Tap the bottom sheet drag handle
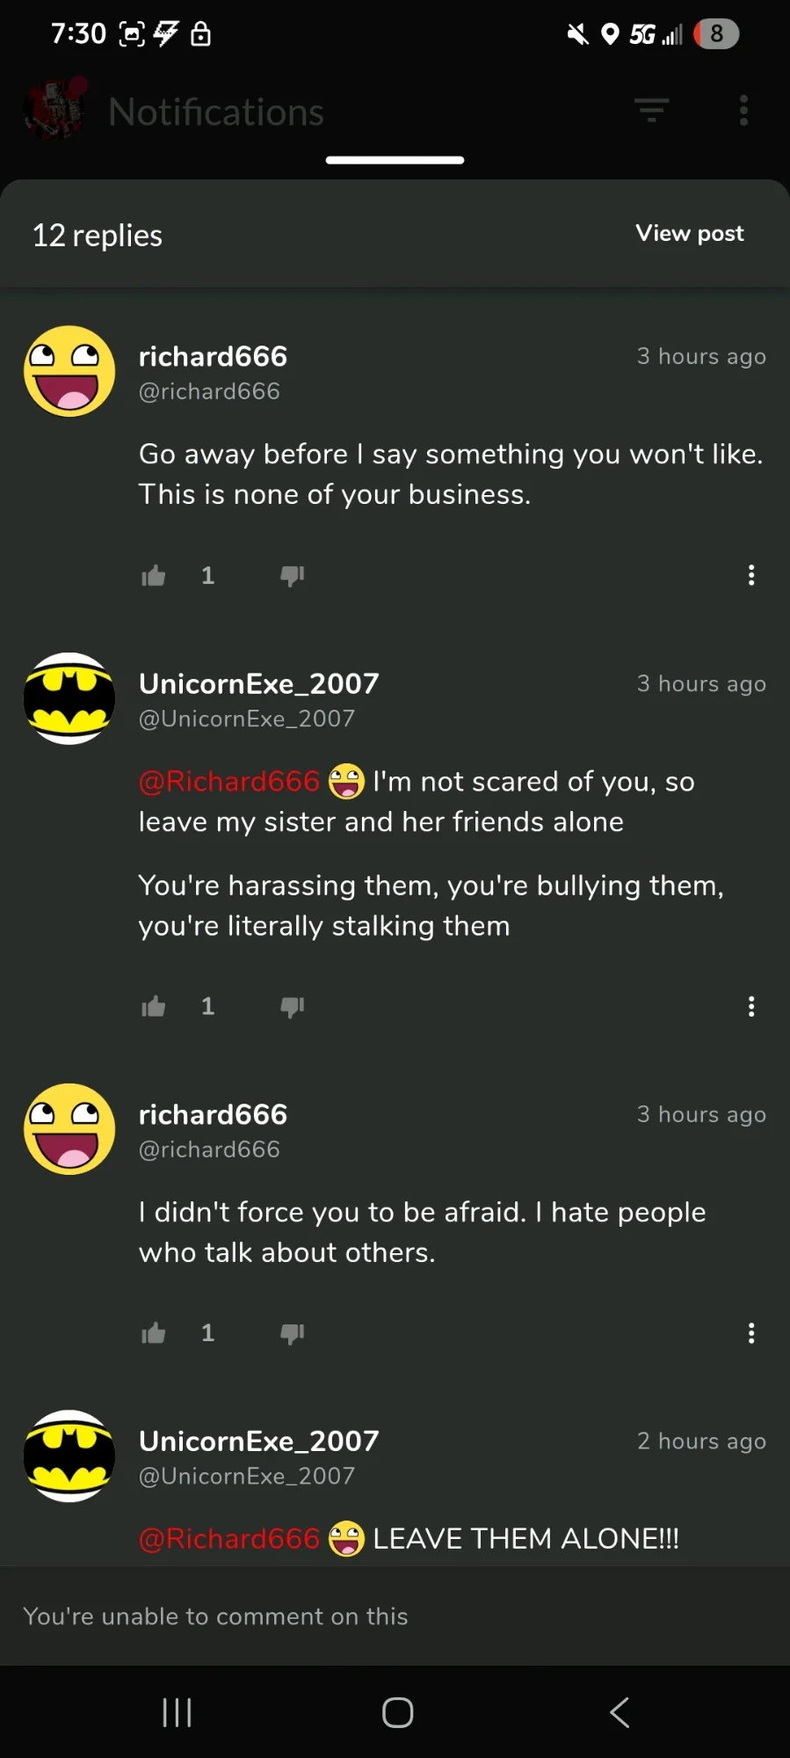 click(395, 160)
